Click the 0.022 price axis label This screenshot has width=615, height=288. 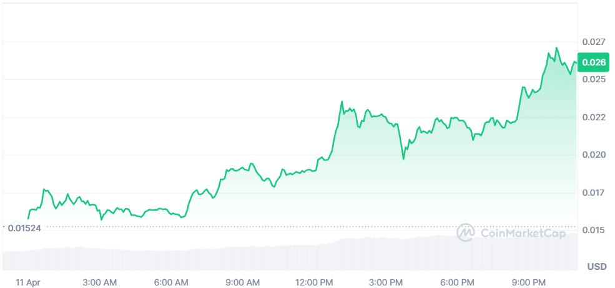pyautogui.click(x=593, y=117)
